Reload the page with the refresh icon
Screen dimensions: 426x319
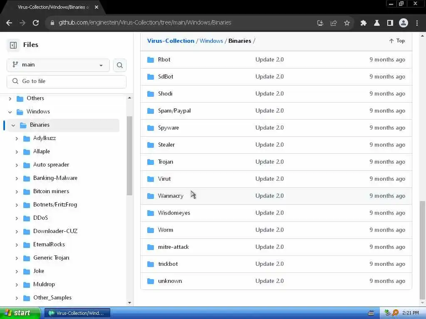(x=36, y=23)
